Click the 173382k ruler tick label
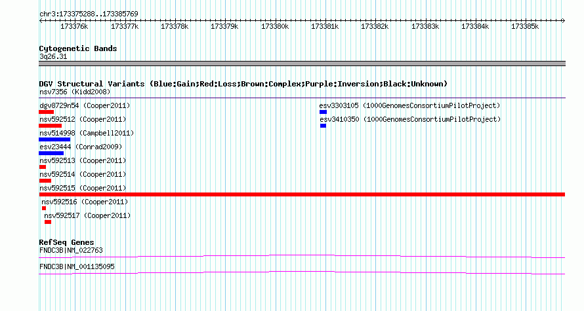 375,26
